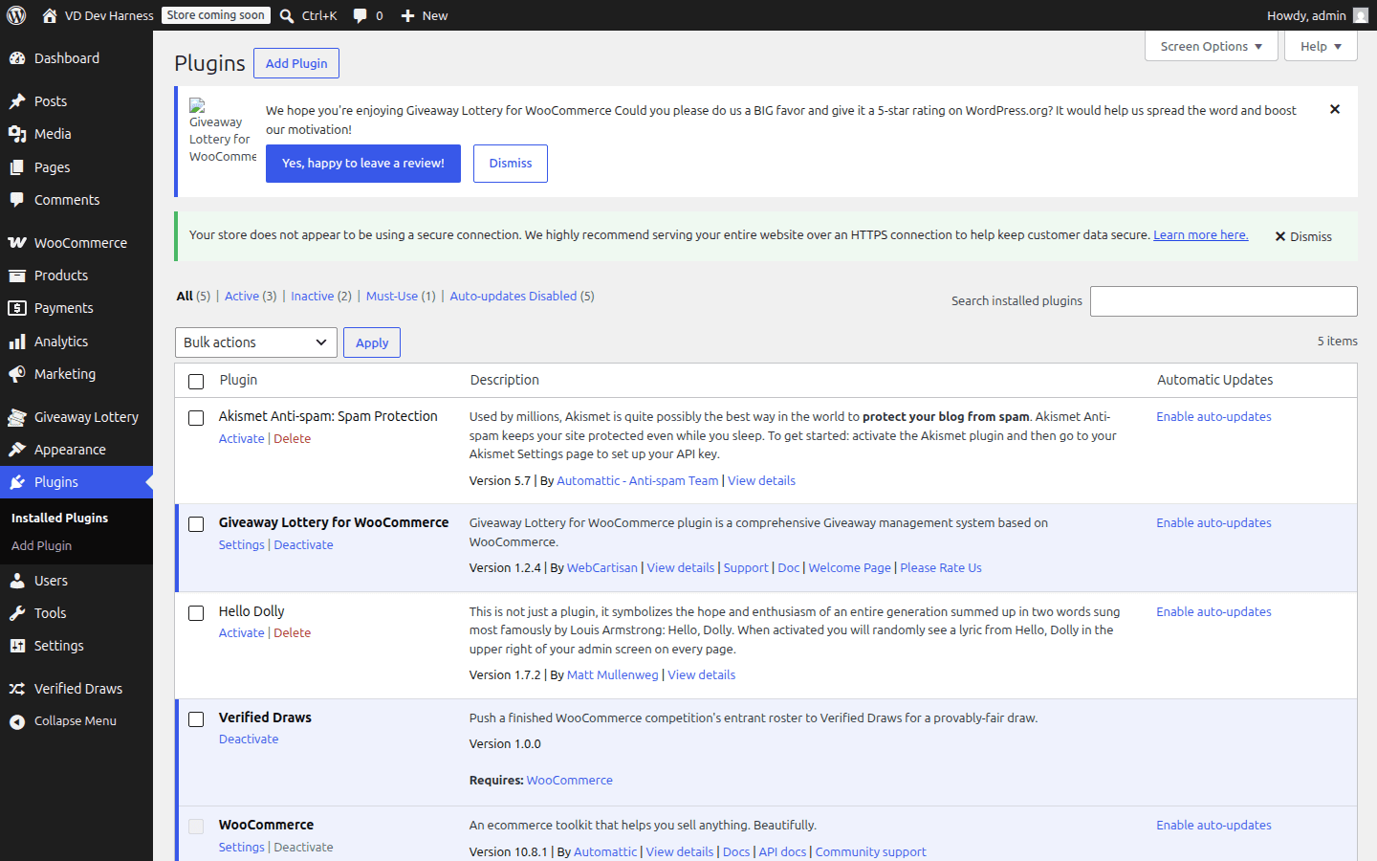Open the command palette search icon
Screen dimensions: 1377x861
(x=287, y=15)
